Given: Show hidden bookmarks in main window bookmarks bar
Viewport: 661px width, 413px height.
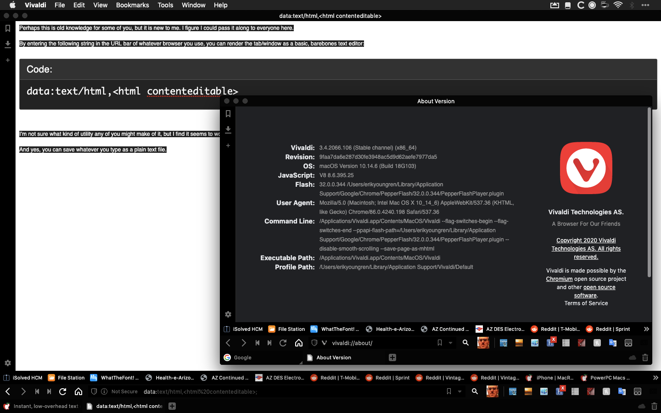Looking at the screenshot, I should pyautogui.click(x=655, y=378).
